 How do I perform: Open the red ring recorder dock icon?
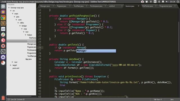3,46
